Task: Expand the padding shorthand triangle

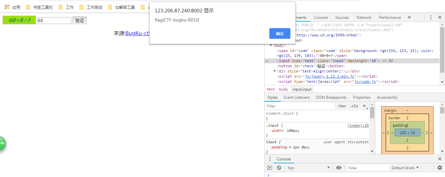Action: (291, 147)
